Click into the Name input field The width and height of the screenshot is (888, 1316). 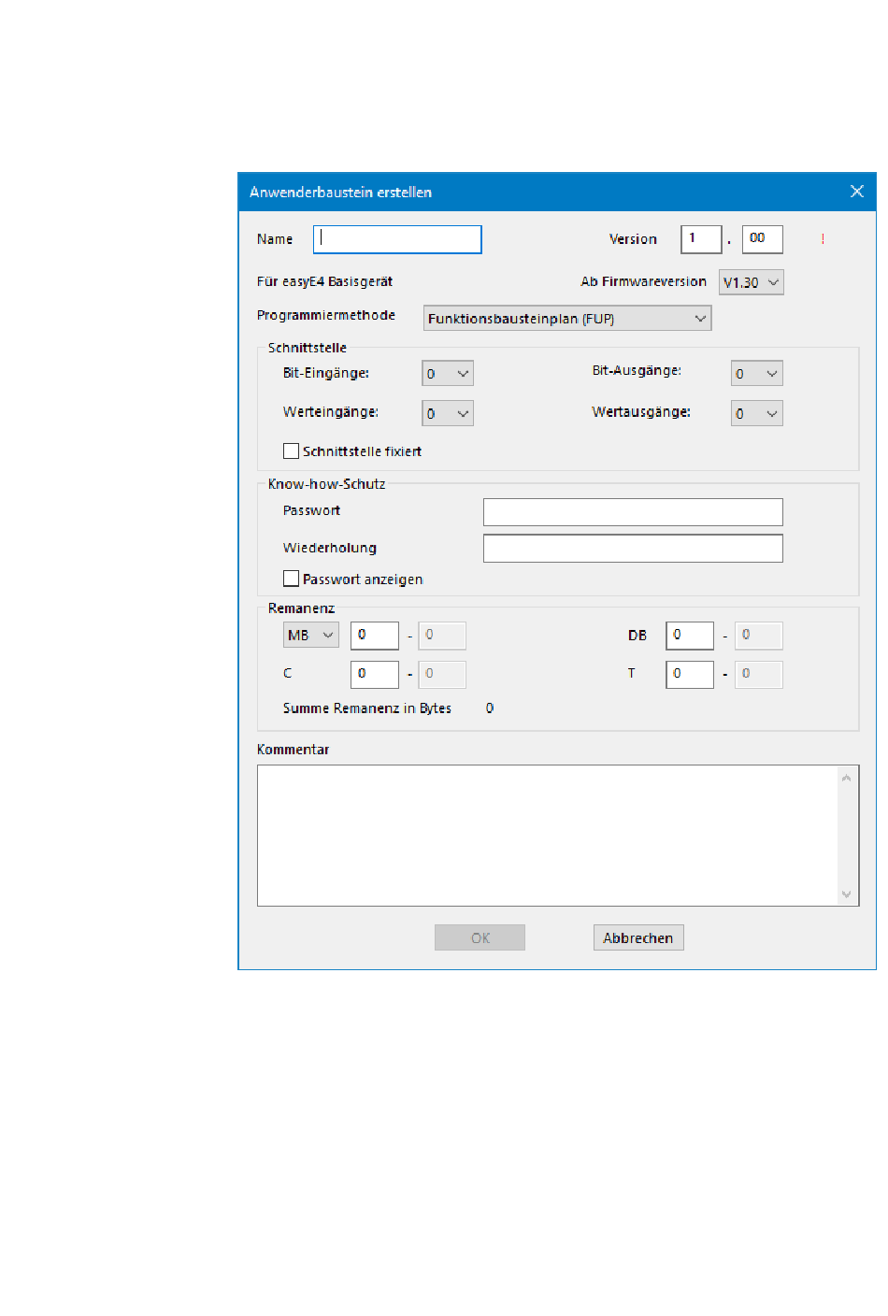[397, 239]
